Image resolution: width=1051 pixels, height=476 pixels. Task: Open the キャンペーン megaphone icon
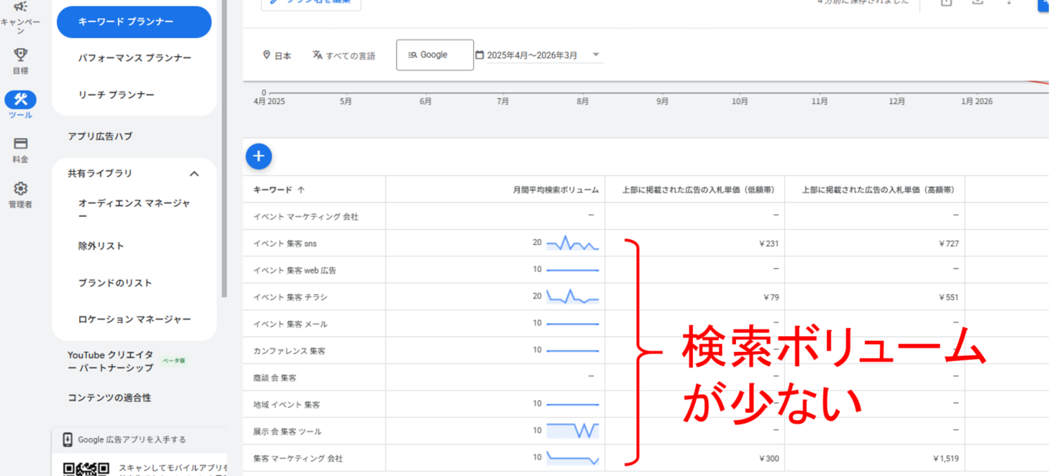20,8
